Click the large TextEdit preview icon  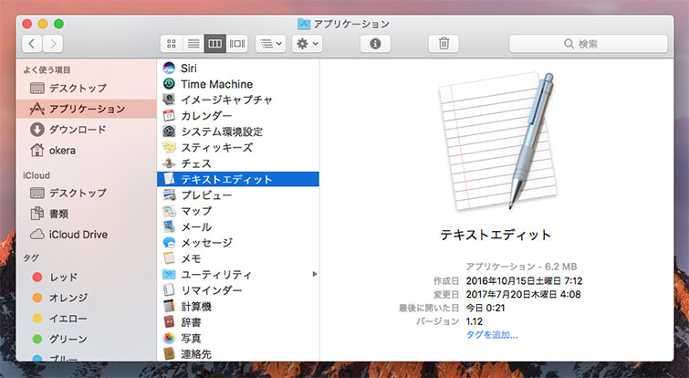(x=497, y=141)
